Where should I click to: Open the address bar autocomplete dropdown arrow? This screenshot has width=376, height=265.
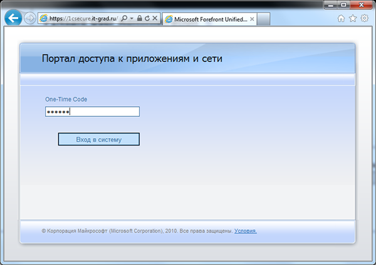[132, 18]
